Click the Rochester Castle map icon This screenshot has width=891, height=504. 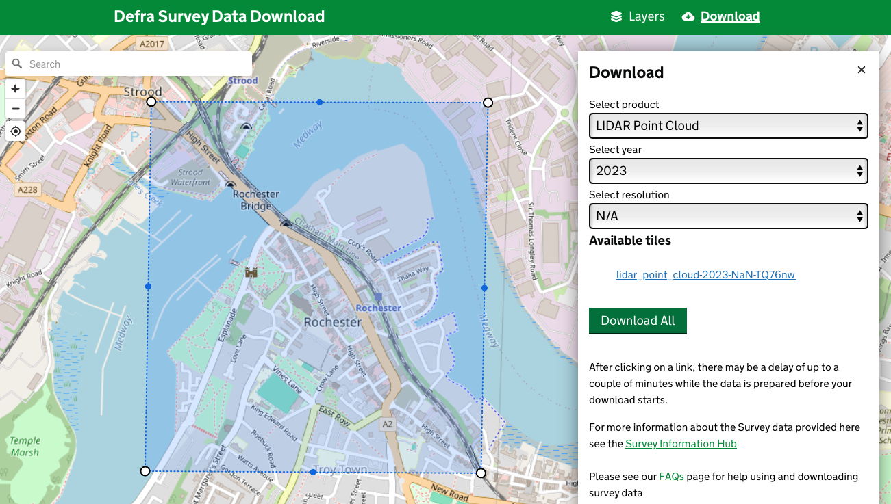(x=251, y=271)
